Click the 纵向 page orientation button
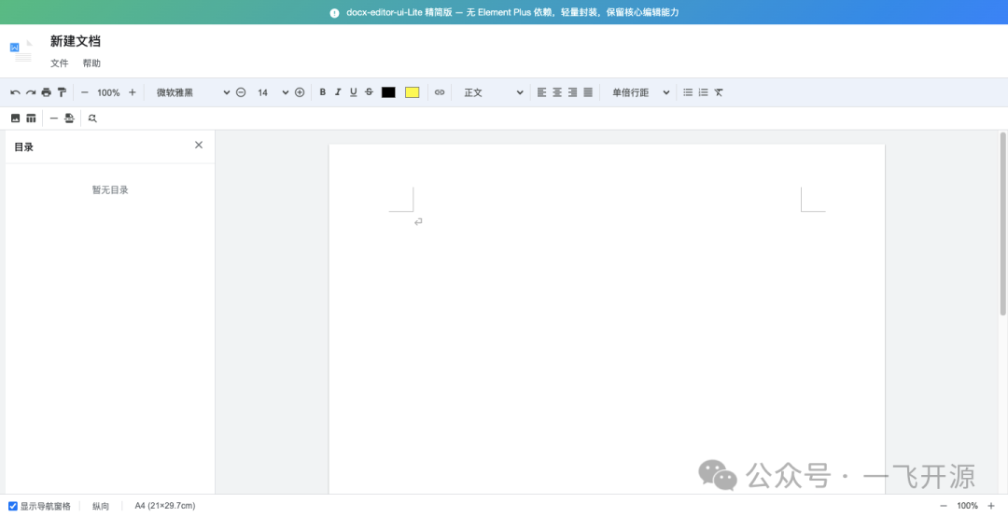The width and height of the screenshot is (1008, 517). pos(101,506)
